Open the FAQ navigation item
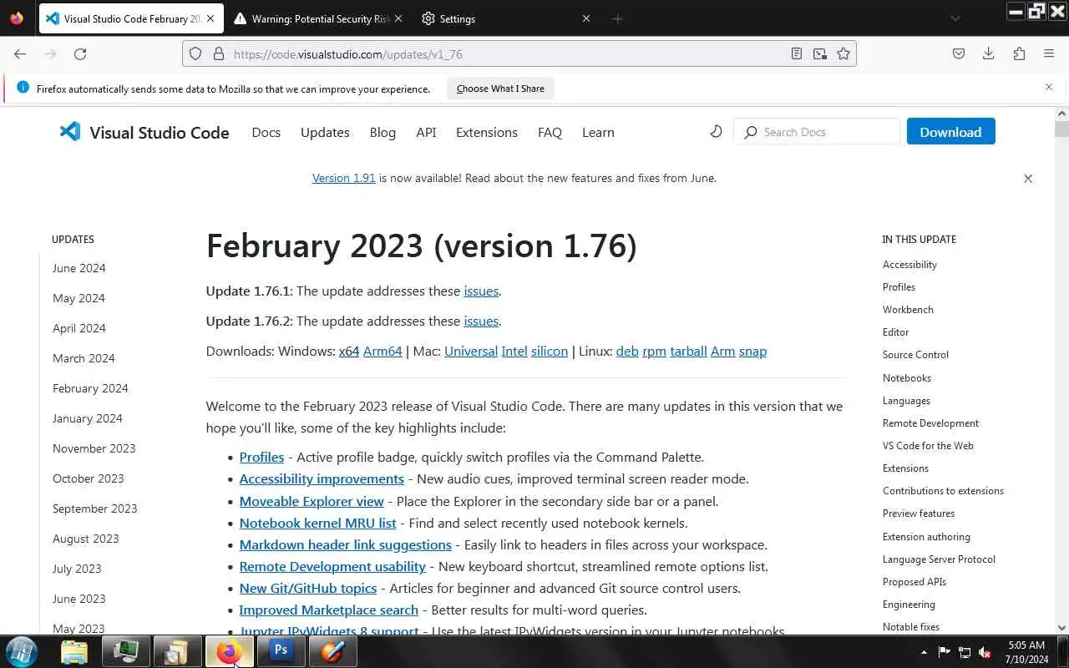This screenshot has width=1069, height=668. point(550,132)
